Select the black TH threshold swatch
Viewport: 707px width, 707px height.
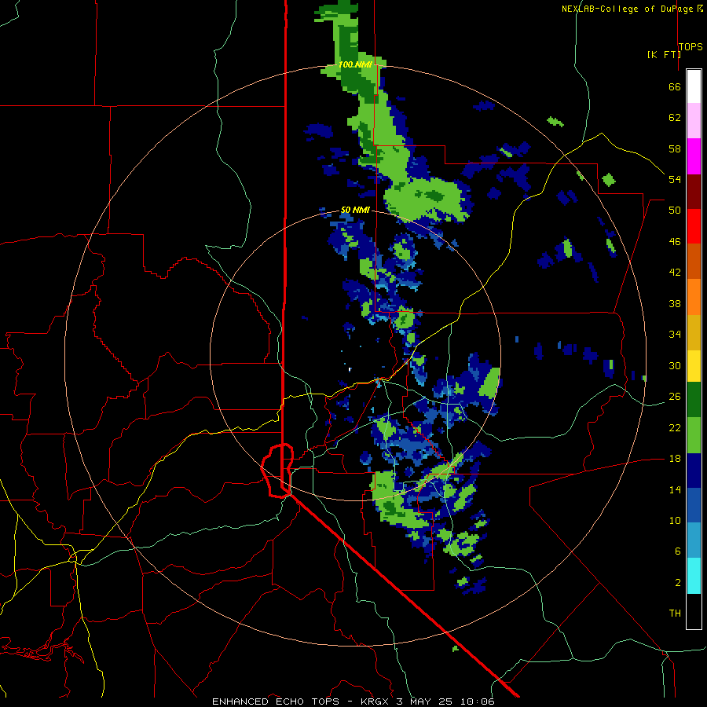click(x=694, y=611)
